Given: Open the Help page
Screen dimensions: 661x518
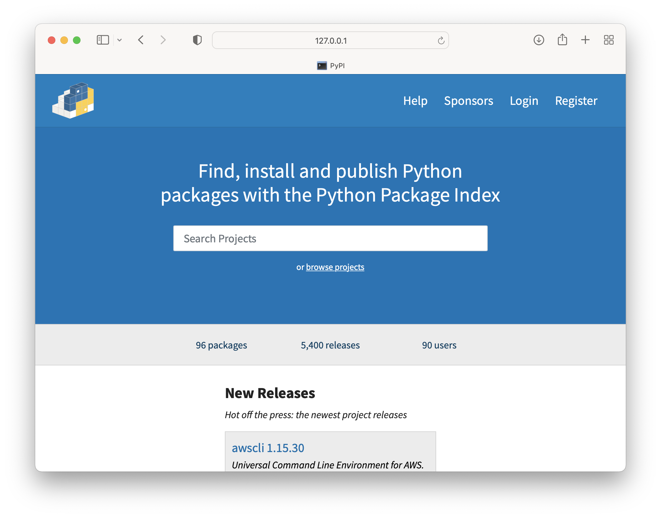Looking at the screenshot, I should pos(415,101).
